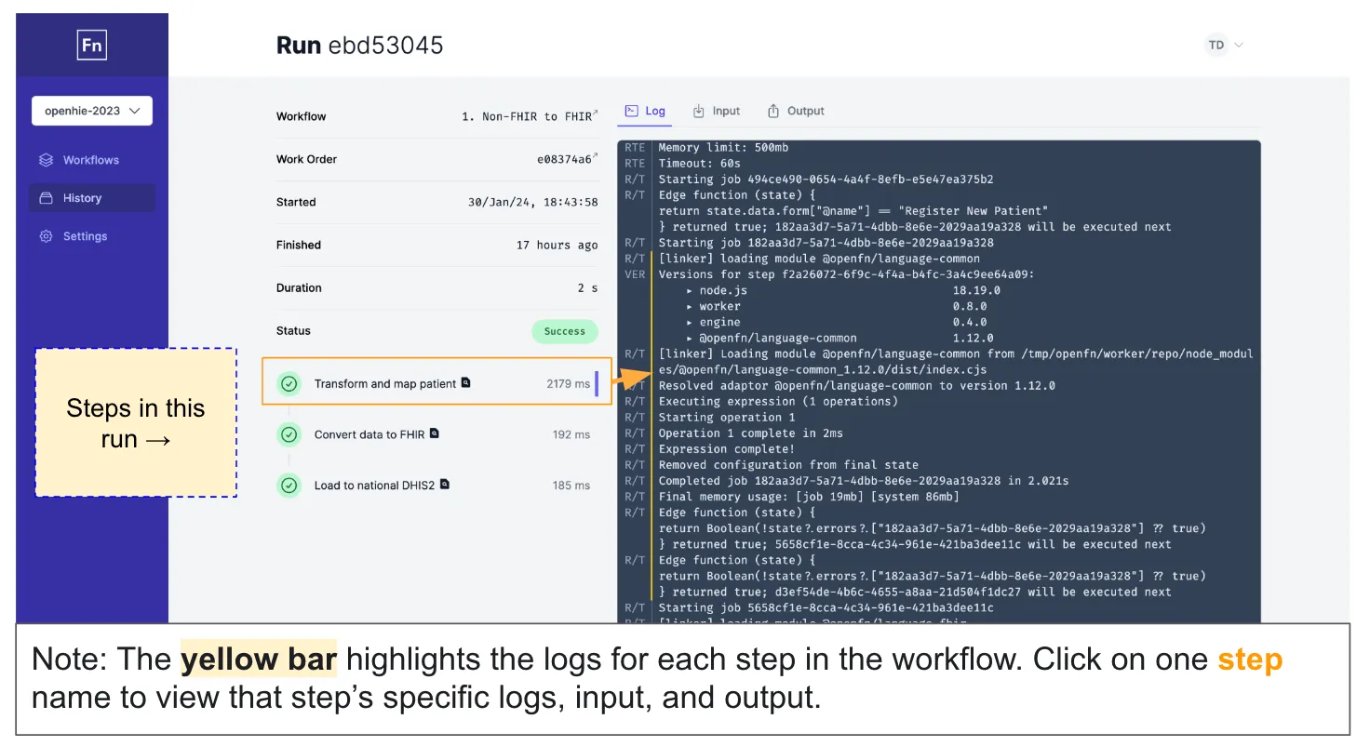1370x746 pixels.
Task: Click success check icon for Transform and map patient
Action: pyautogui.click(x=289, y=383)
